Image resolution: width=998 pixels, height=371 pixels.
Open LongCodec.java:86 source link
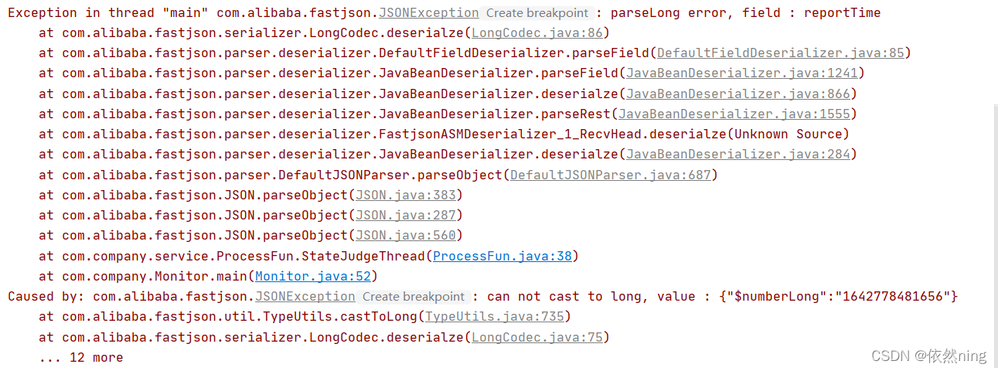(537, 32)
